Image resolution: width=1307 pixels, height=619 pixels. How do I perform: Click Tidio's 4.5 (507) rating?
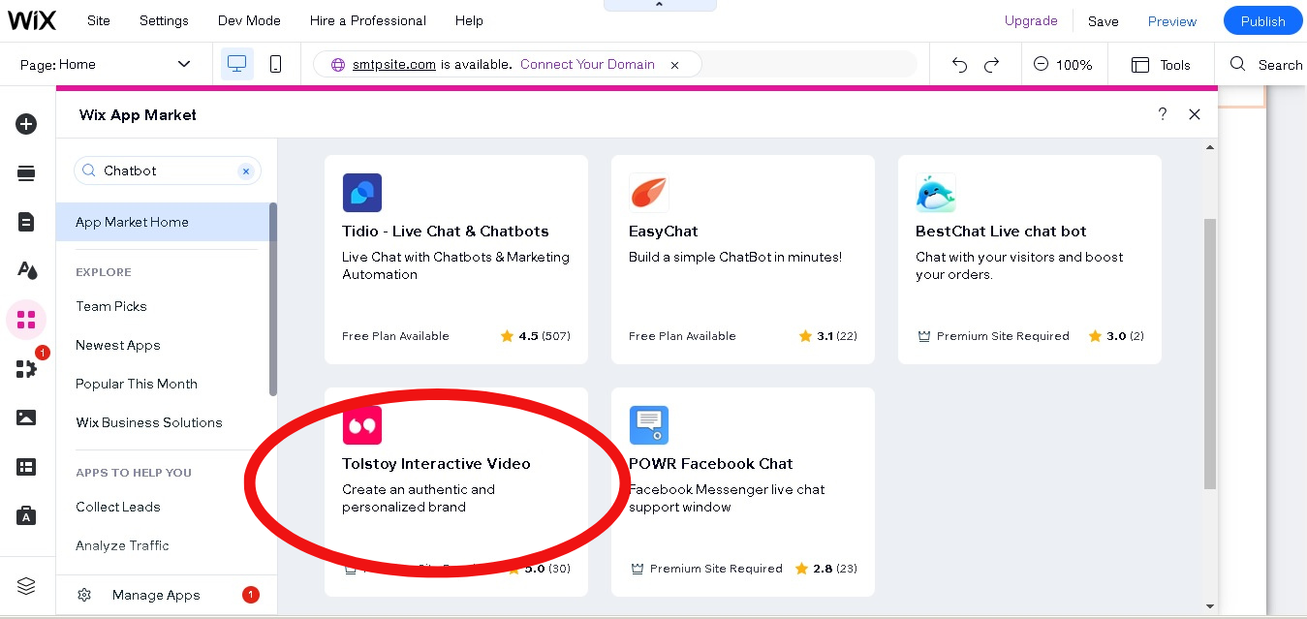tap(535, 336)
